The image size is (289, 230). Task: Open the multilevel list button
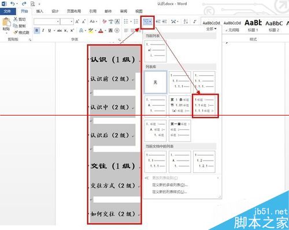147,22
